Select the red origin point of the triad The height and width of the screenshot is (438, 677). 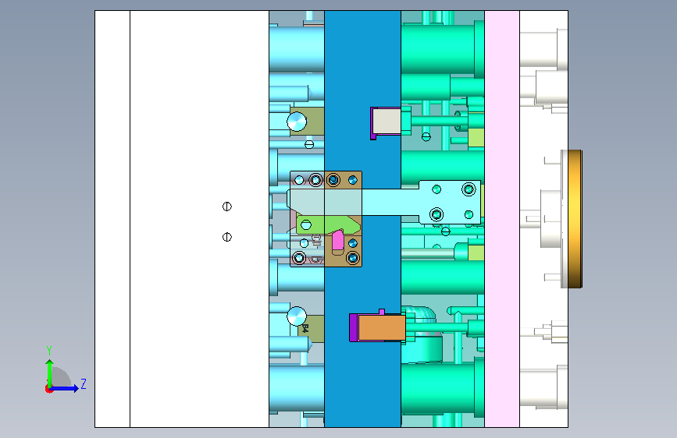click(x=48, y=389)
